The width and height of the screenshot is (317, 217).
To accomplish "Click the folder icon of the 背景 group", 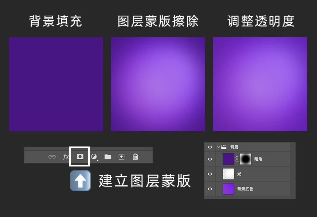I will click(224, 147).
